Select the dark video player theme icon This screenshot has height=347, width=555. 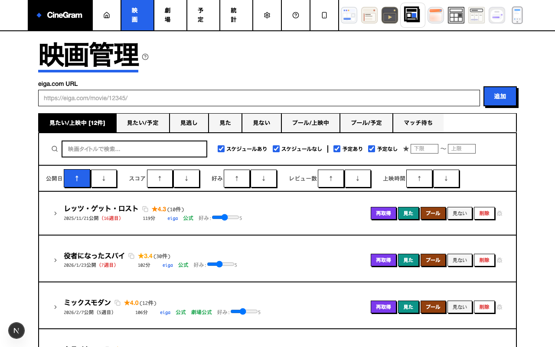[x=389, y=15]
